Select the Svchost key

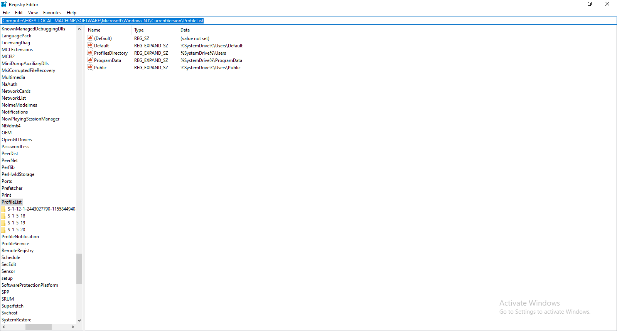(9, 313)
